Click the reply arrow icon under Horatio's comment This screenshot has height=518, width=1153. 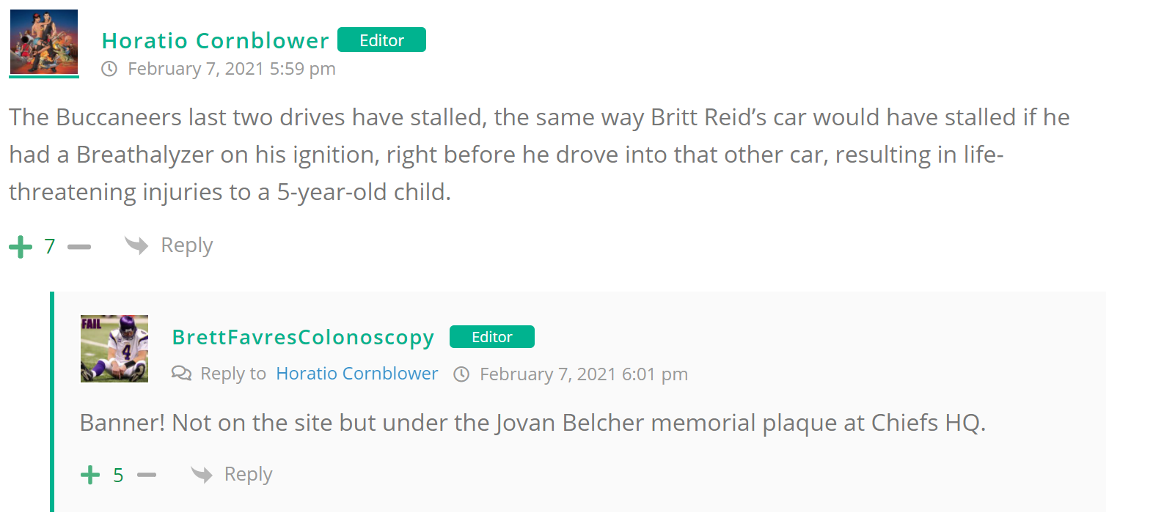136,245
